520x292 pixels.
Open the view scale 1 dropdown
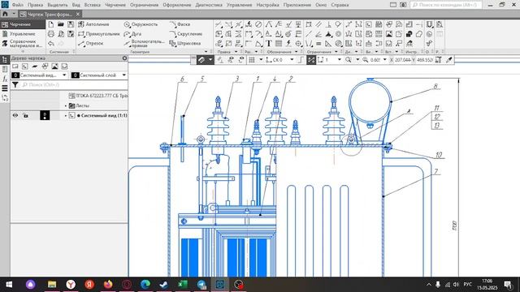(x=340, y=60)
